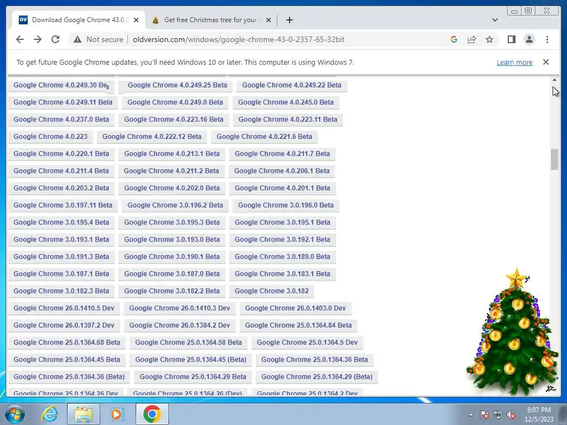
Task: Open Windows Start menu
Action: [x=14, y=414]
